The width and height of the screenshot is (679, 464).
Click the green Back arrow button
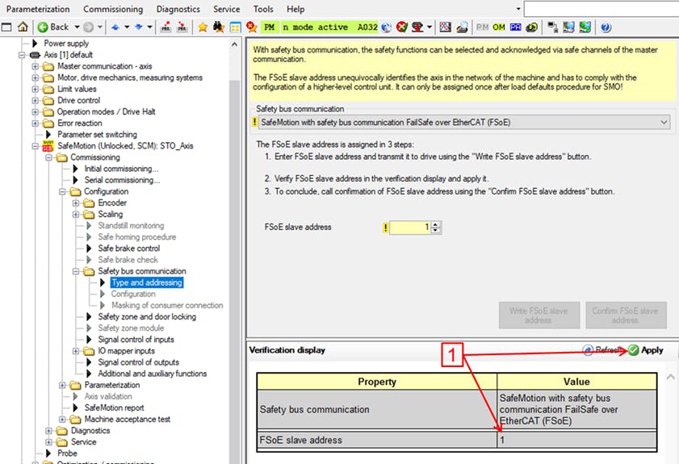click(x=43, y=27)
